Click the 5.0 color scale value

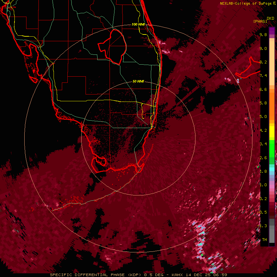(x=263, y=117)
